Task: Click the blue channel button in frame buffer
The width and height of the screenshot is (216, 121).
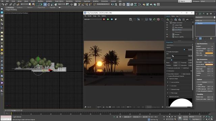Action: coord(112,19)
